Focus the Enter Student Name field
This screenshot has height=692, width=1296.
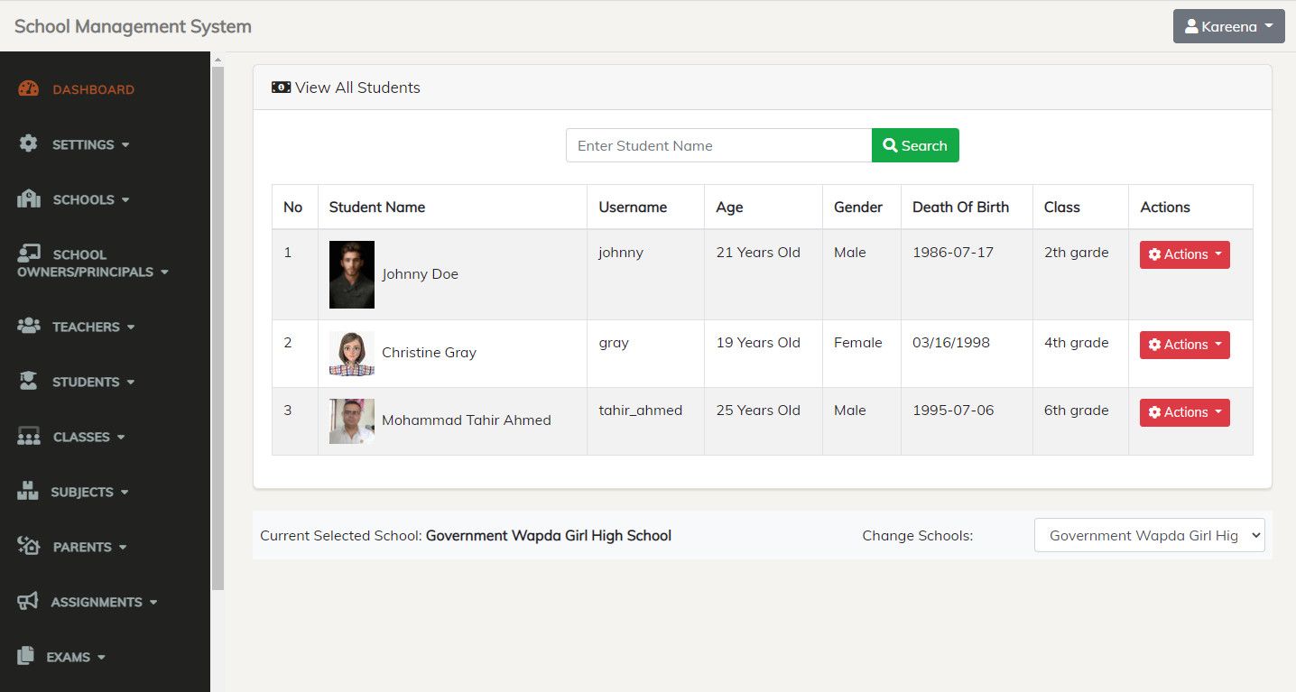pyautogui.click(x=718, y=145)
